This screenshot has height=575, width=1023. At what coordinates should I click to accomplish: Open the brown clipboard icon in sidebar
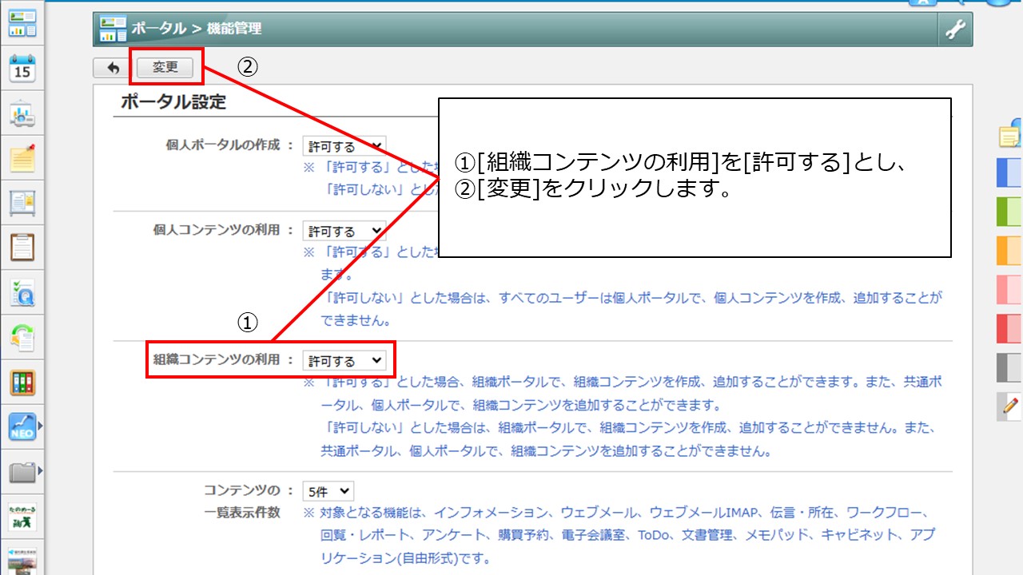tap(22, 248)
